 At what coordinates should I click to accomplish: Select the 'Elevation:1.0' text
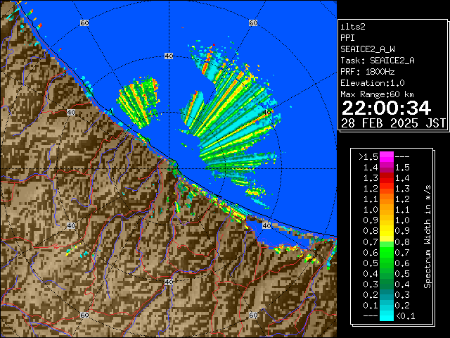pyautogui.click(x=373, y=83)
